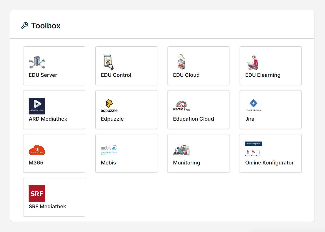Click the ARD Mediathek play logo
The image size is (325, 232).
(x=37, y=106)
